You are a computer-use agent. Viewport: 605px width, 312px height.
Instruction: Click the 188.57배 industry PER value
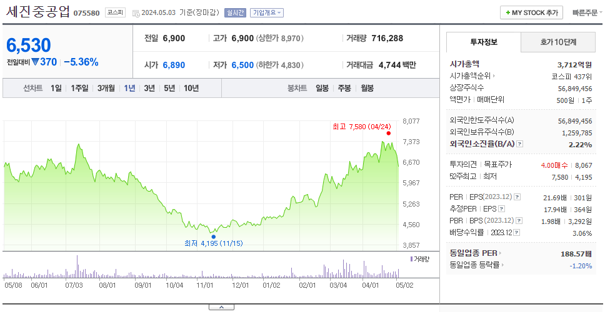tap(576, 254)
